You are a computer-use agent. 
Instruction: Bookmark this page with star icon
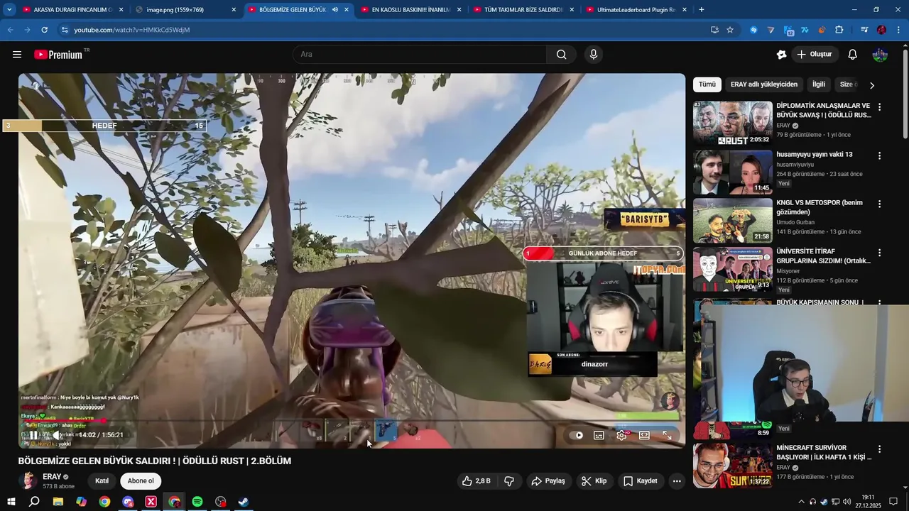(730, 30)
